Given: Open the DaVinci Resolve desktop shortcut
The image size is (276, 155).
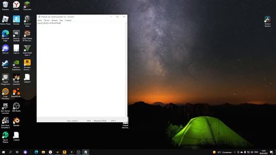Looking at the screenshot, I should pyautogui.click(x=267, y=21).
